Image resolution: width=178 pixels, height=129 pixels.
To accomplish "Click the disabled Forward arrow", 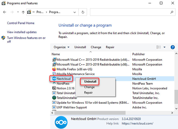I will 12,12.
